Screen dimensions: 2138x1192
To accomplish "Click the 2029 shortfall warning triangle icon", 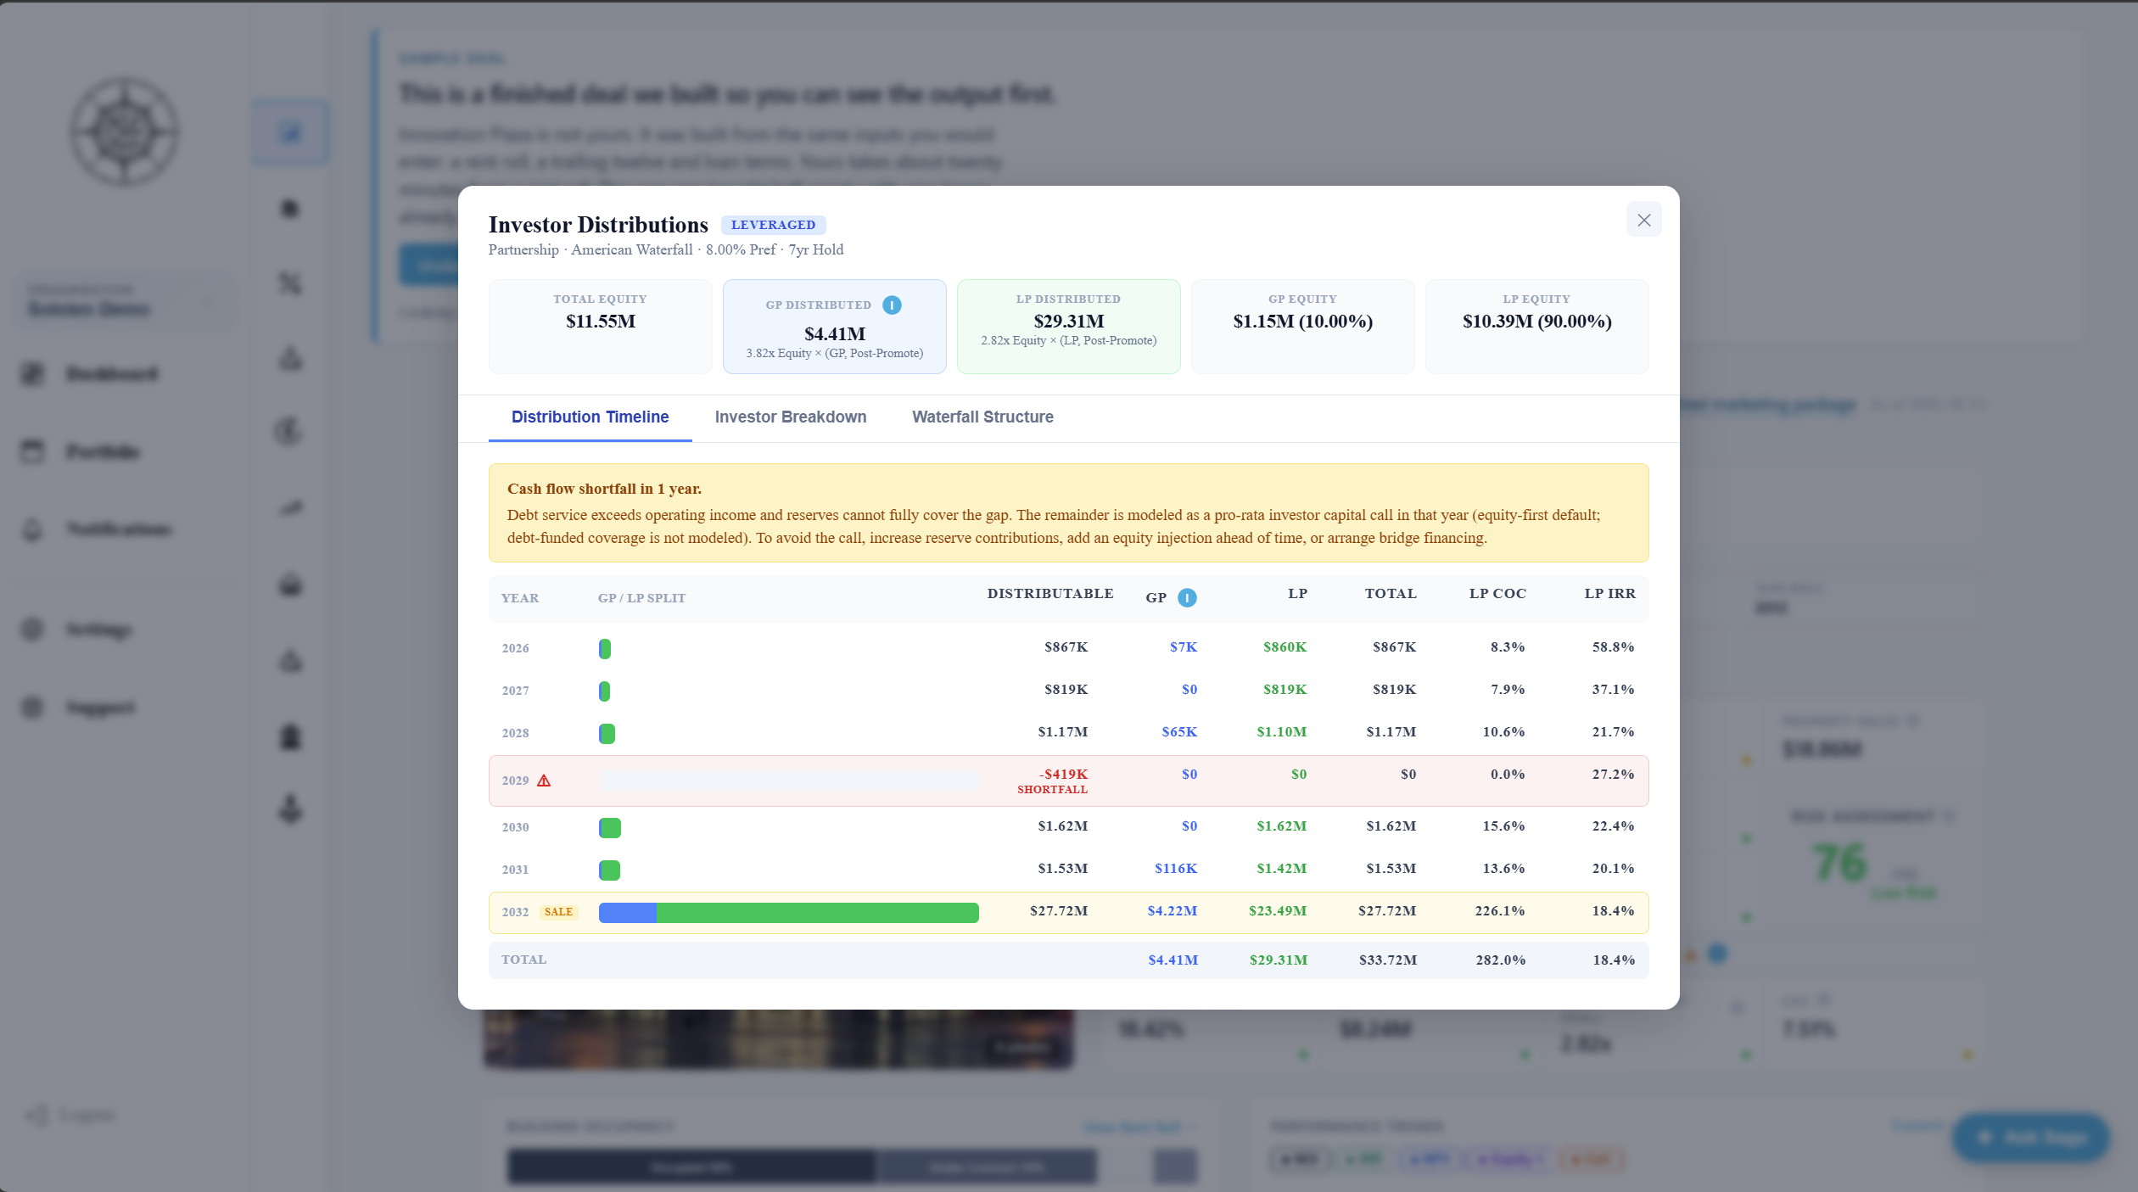I will click(544, 781).
